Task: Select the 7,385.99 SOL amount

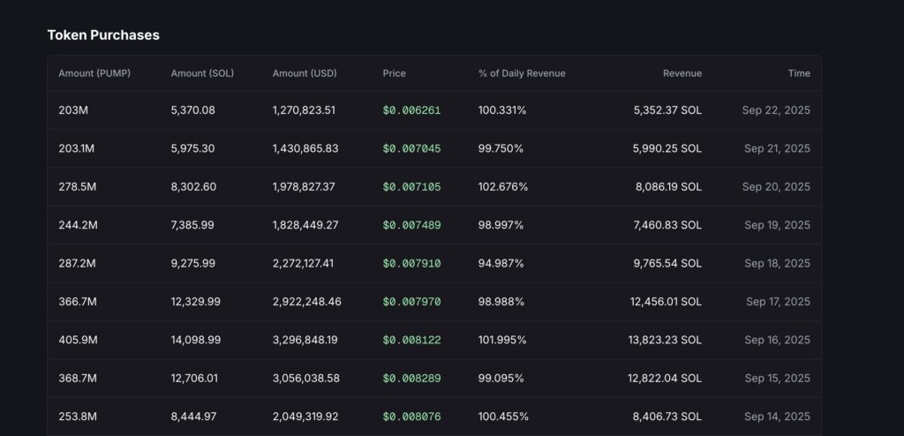Action: pyautogui.click(x=192, y=225)
